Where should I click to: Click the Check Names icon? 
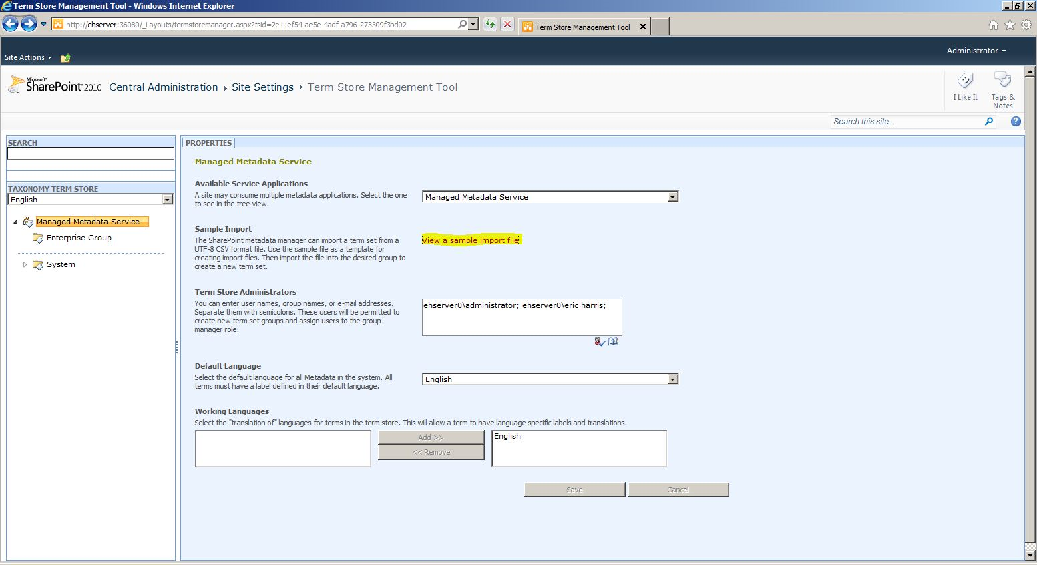(x=600, y=342)
